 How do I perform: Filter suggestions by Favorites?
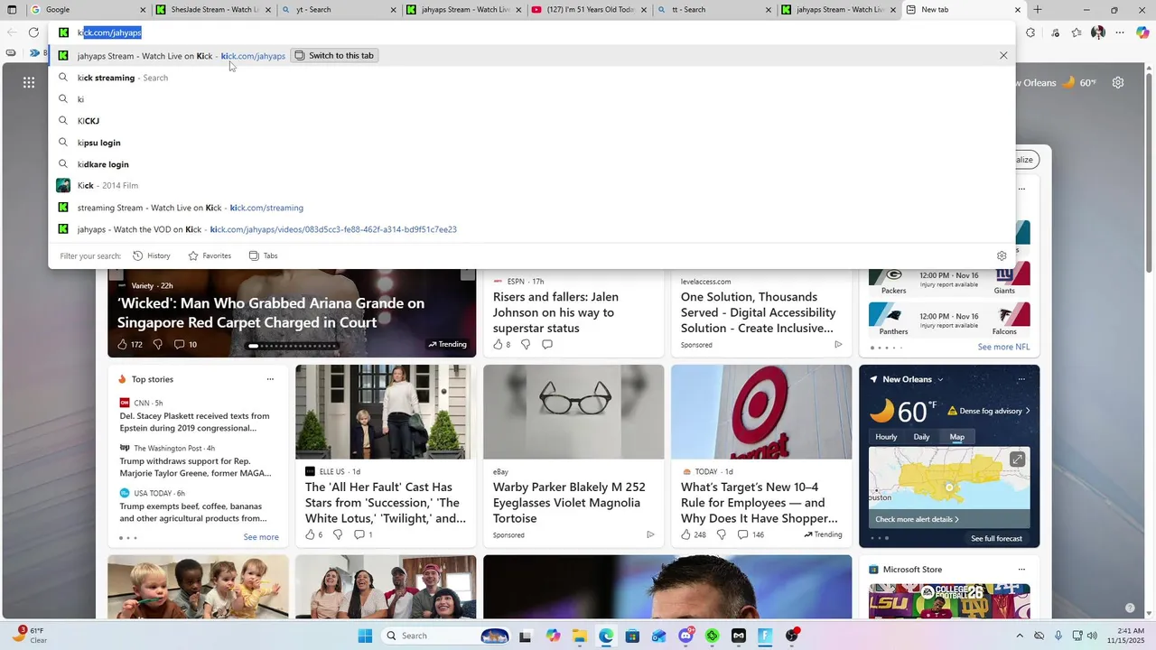(210, 255)
